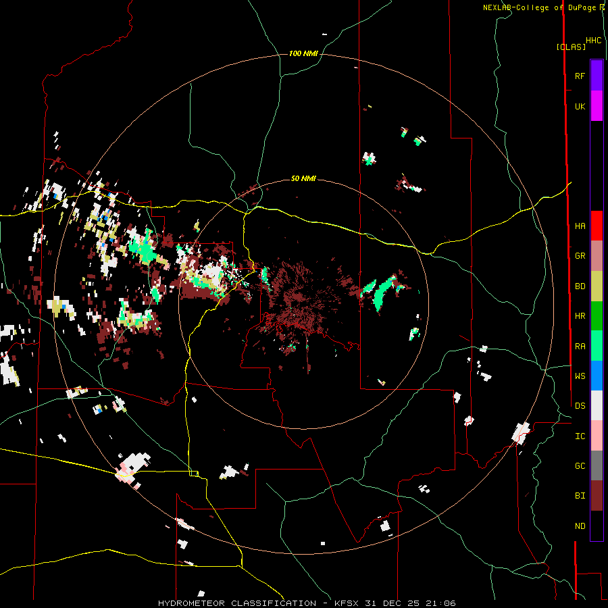Viewport: 608px width, 608px height.
Task: Click the BD legend label
Action: (x=580, y=286)
